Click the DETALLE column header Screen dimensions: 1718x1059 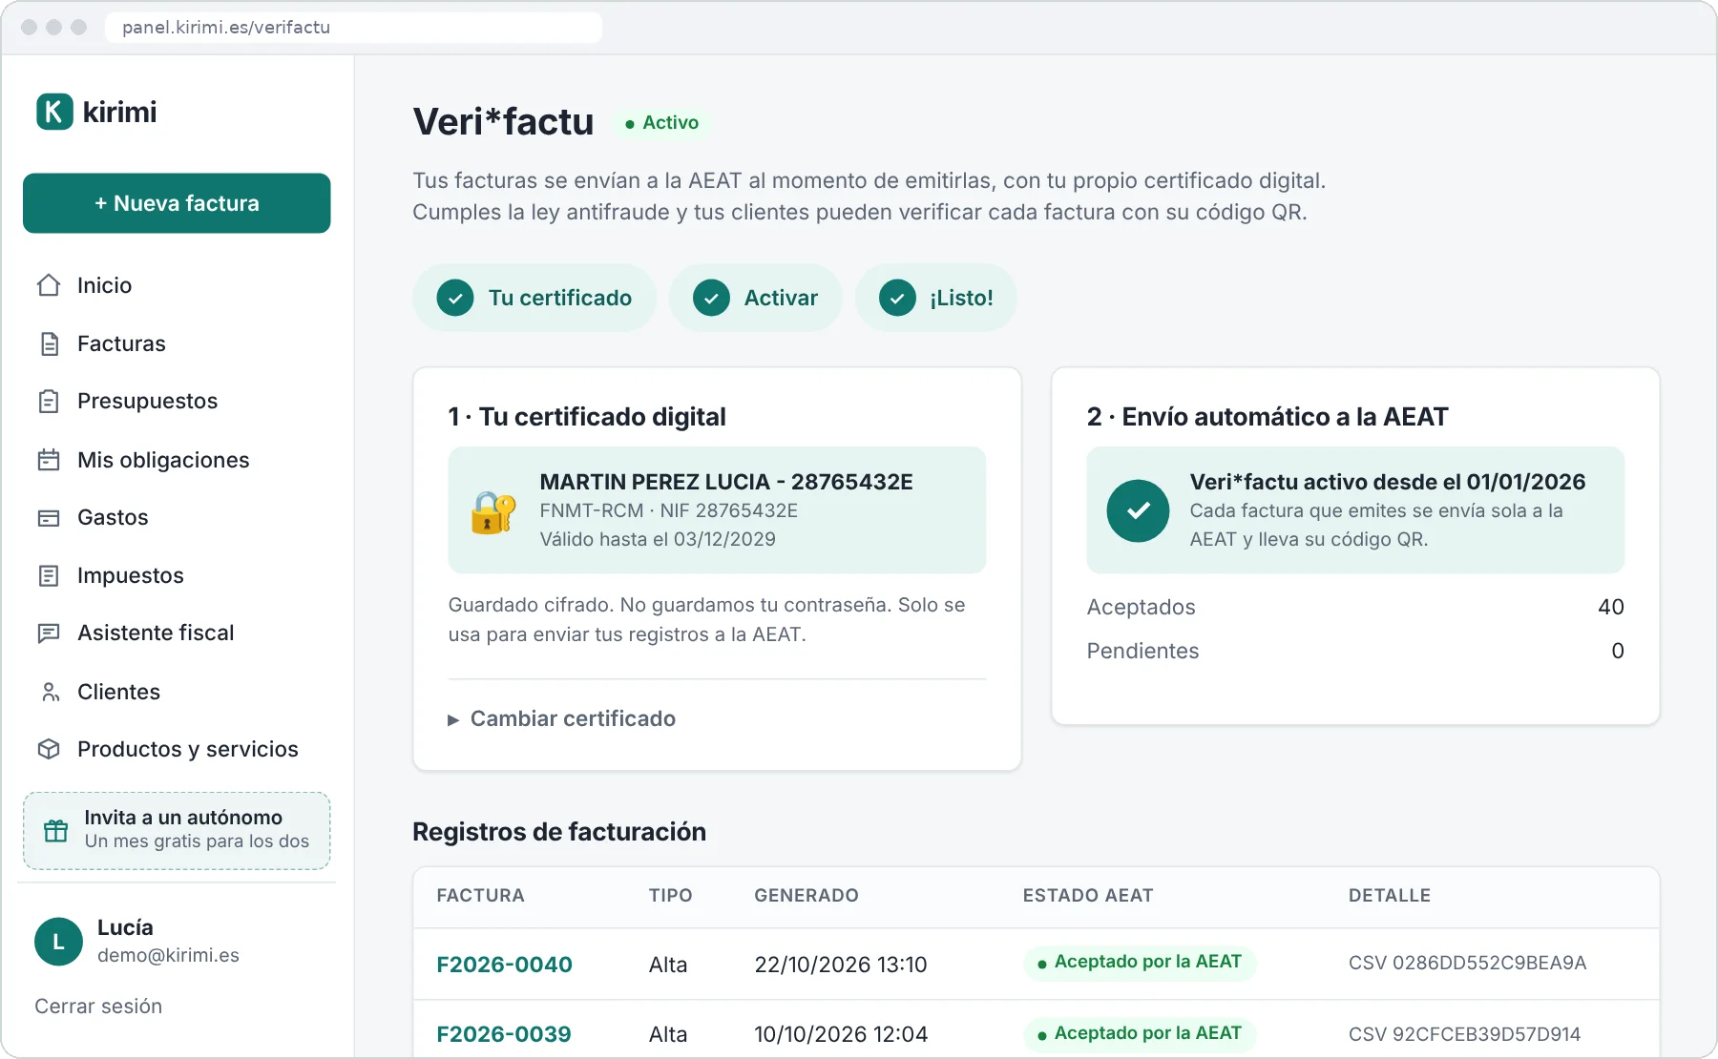(x=1390, y=896)
